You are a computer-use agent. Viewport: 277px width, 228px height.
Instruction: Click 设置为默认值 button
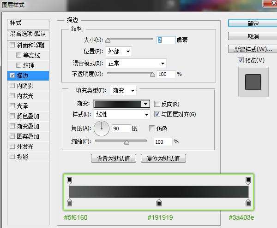(114, 158)
